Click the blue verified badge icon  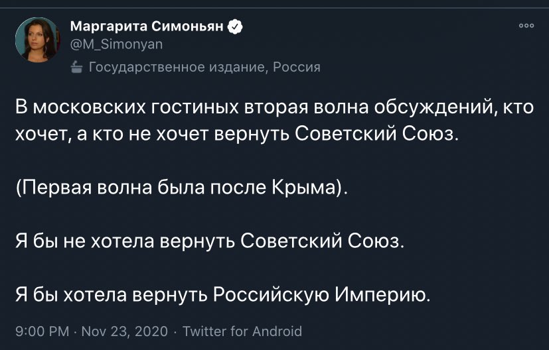(235, 27)
